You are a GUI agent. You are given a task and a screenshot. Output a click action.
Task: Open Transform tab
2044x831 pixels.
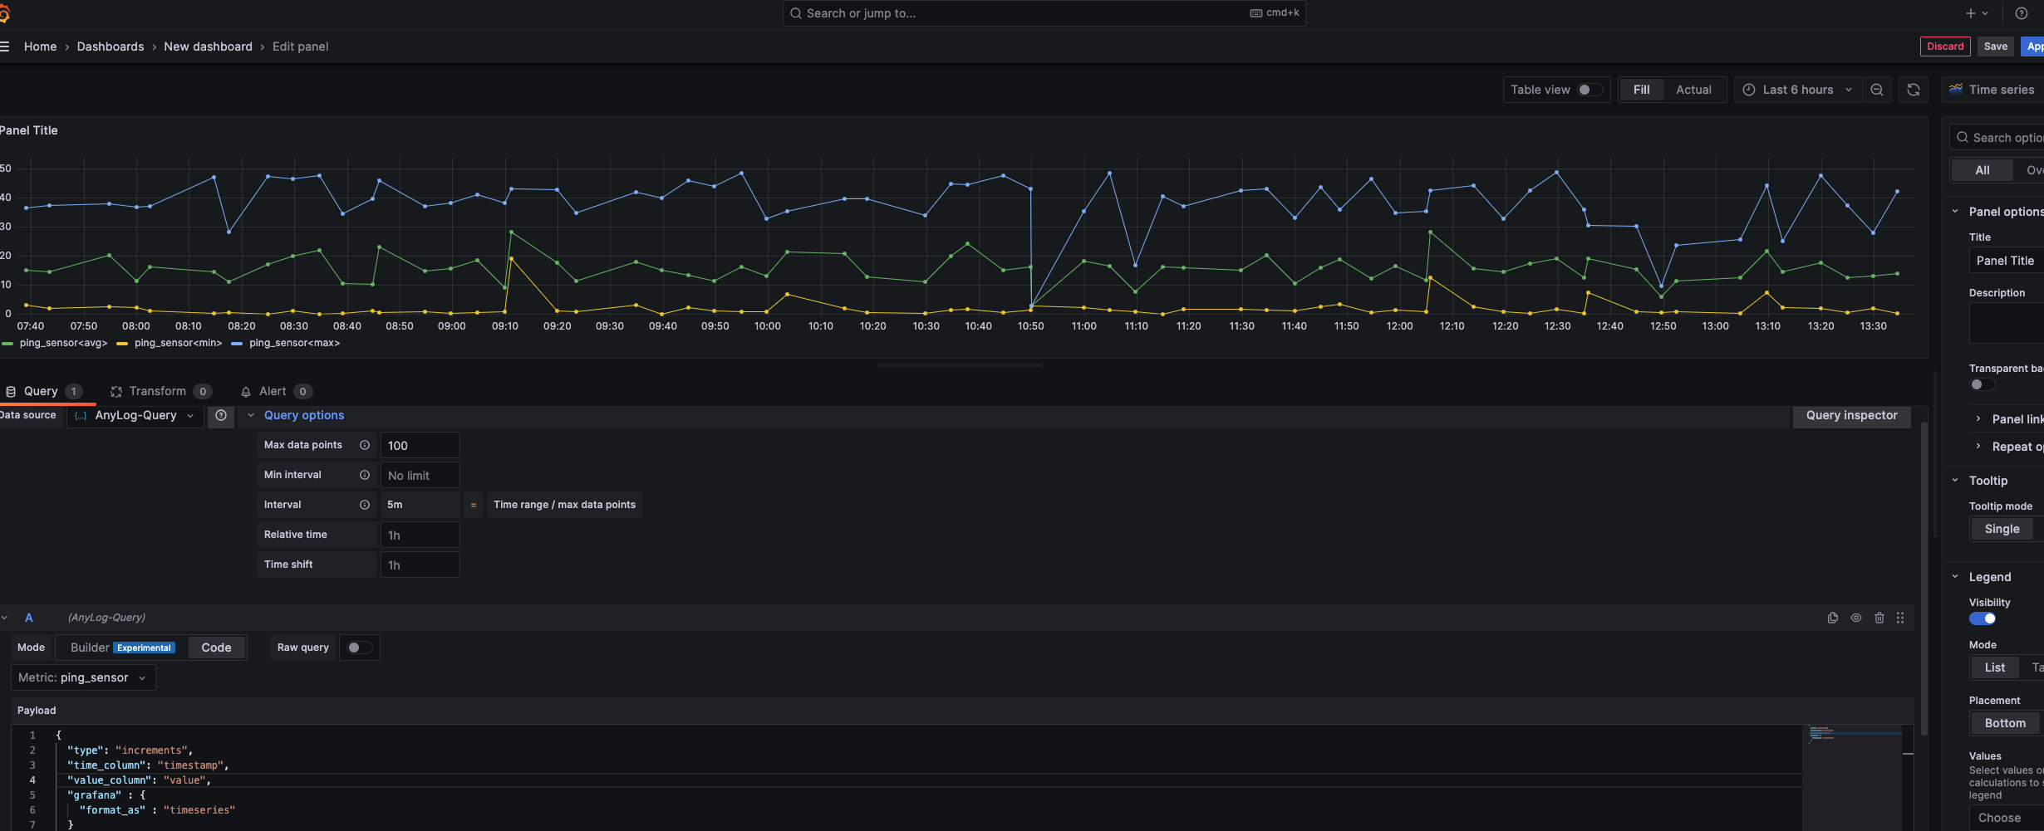pyautogui.click(x=161, y=391)
